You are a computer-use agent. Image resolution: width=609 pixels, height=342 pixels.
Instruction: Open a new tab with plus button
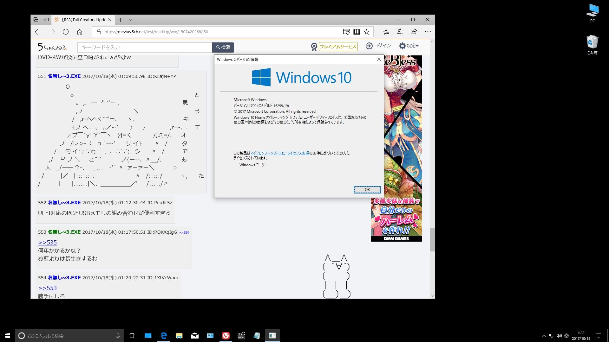click(x=120, y=20)
